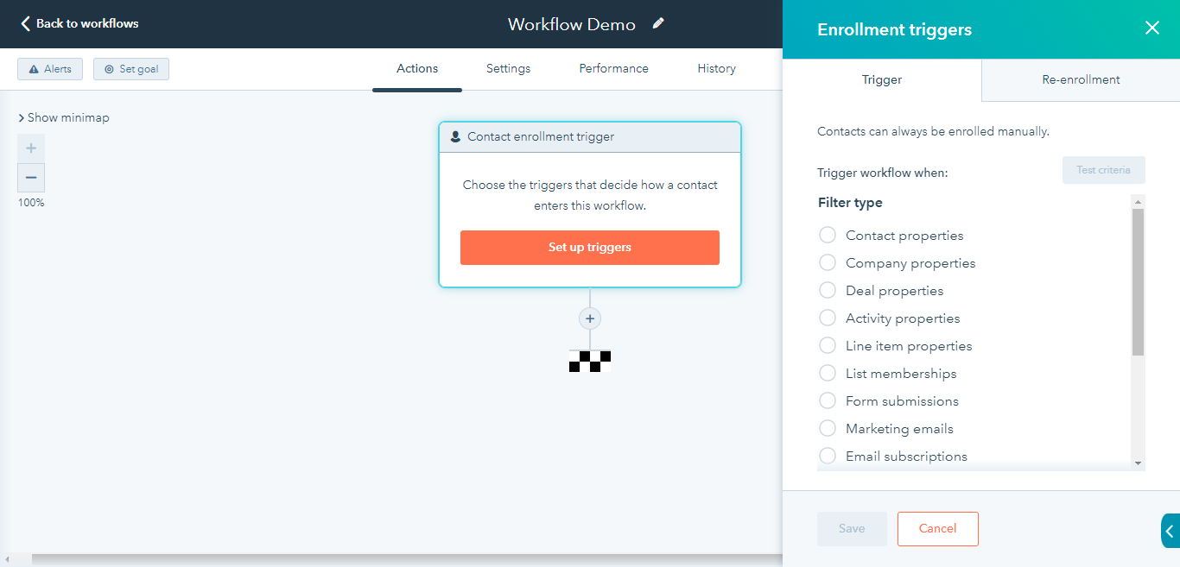Click the Save button
Image resolution: width=1180 pixels, height=567 pixels.
[852, 529]
